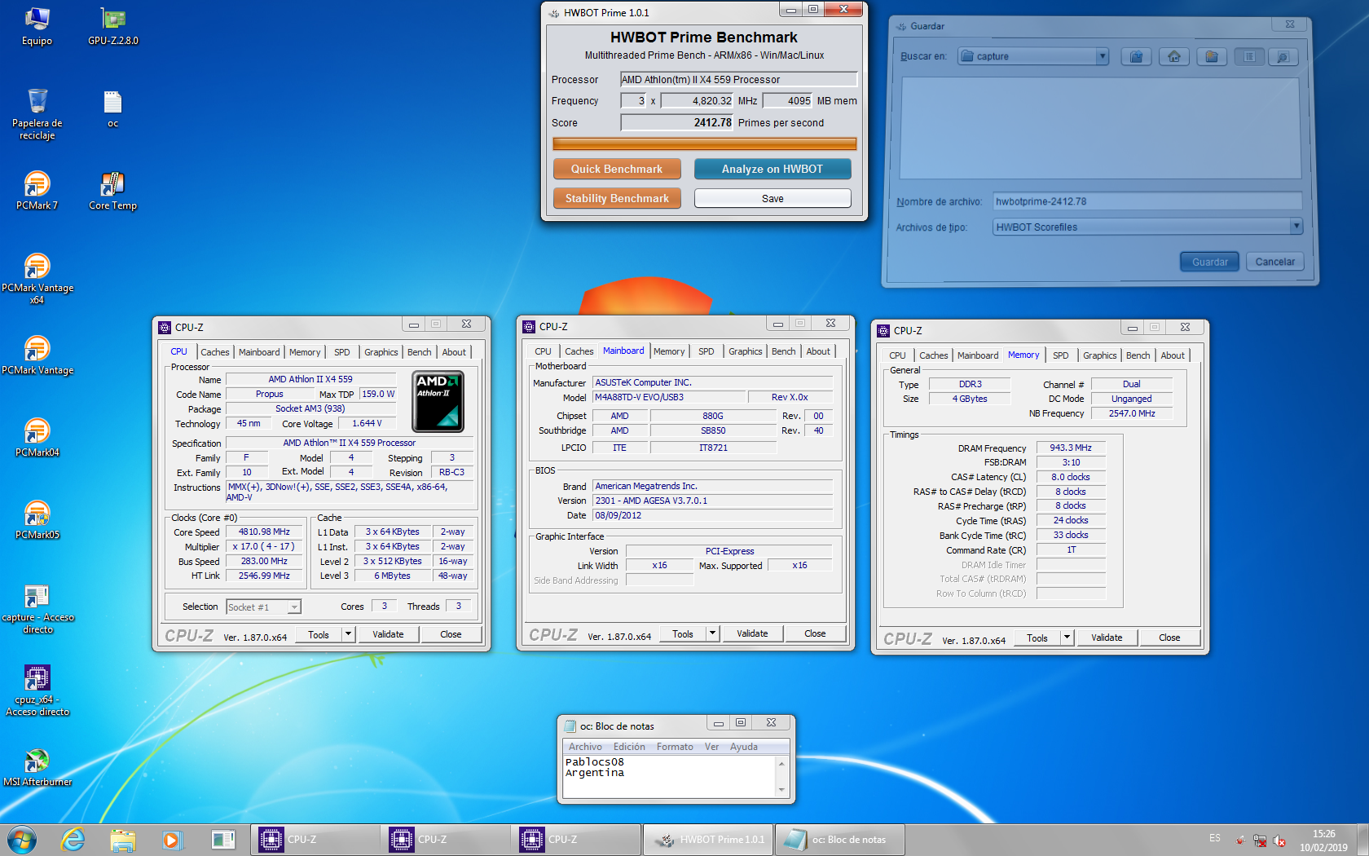This screenshot has width=1369, height=856.
Task: Click the Processor name field in HWBOT Prime
Action: (x=739, y=79)
